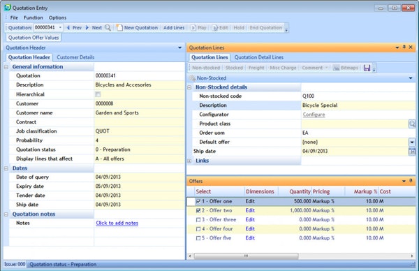Click the Non-stocked toolbar button
Image resolution: width=419 pixels, height=271 pixels.
(x=206, y=68)
